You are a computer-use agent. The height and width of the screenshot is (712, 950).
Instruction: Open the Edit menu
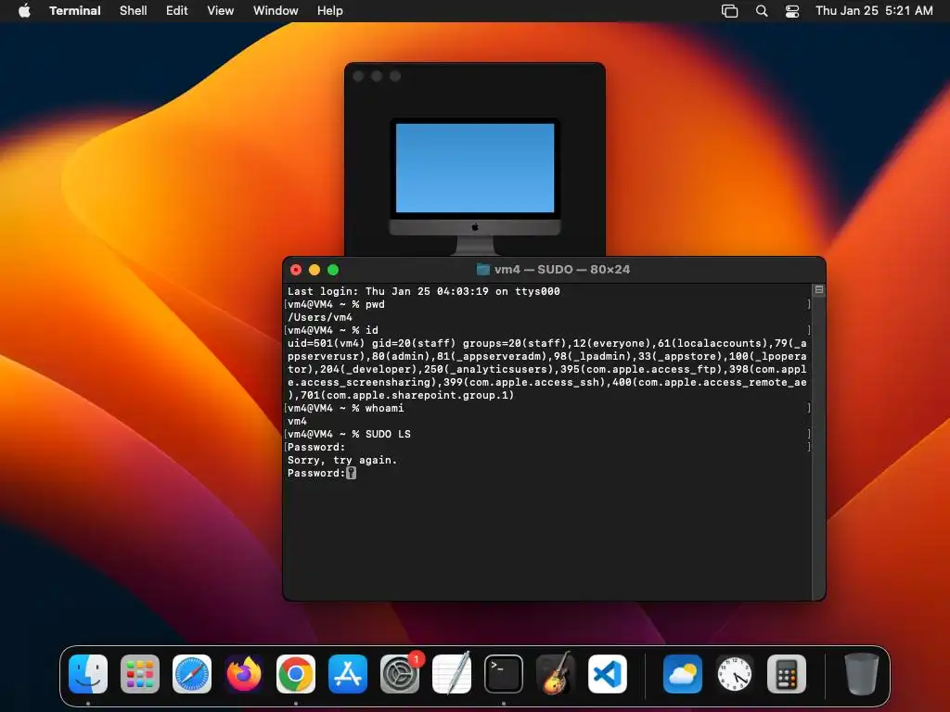click(x=177, y=10)
